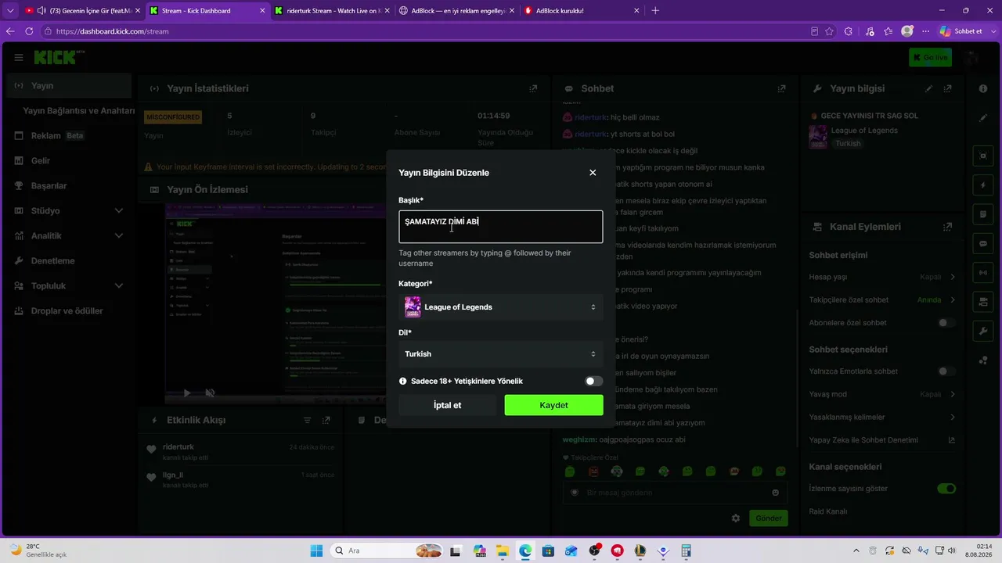Pop out the Kanal Eylemleri panel

coord(948,227)
